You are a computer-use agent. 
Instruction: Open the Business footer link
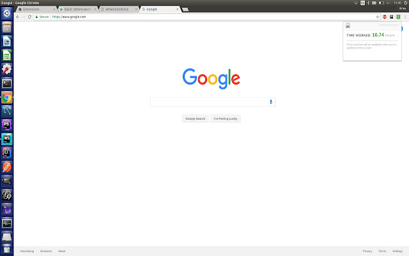click(x=46, y=251)
